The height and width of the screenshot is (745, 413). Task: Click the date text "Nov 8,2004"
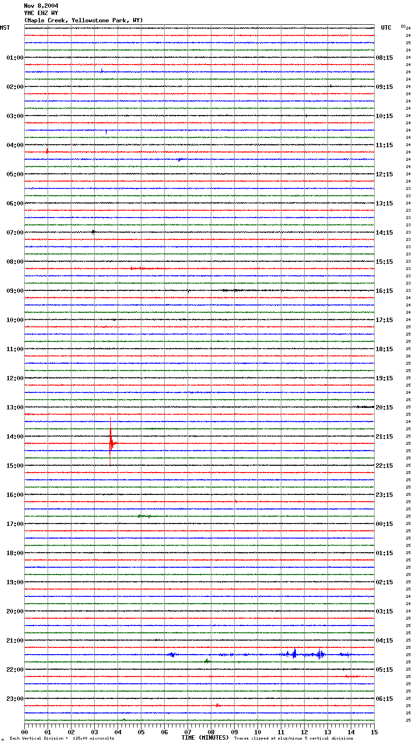tap(41, 6)
